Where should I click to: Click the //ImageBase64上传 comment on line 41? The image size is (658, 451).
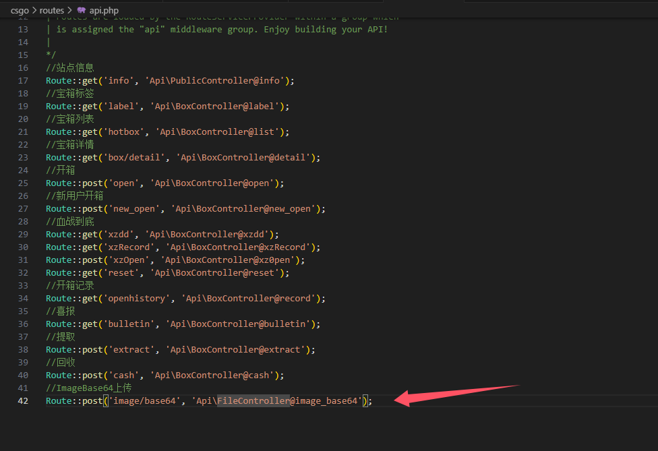pyautogui.click(x=88, y=388)
